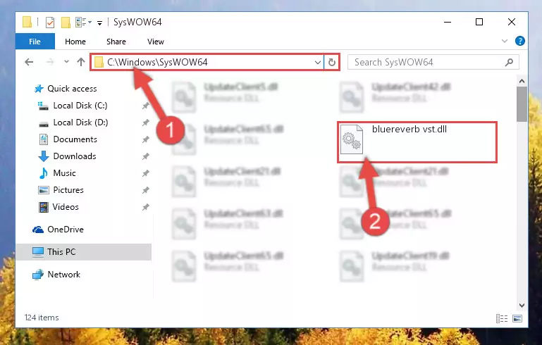Go up one folder level

point(81,62)
